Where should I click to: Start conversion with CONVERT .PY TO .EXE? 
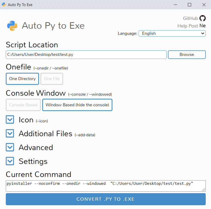click(106, 199)
